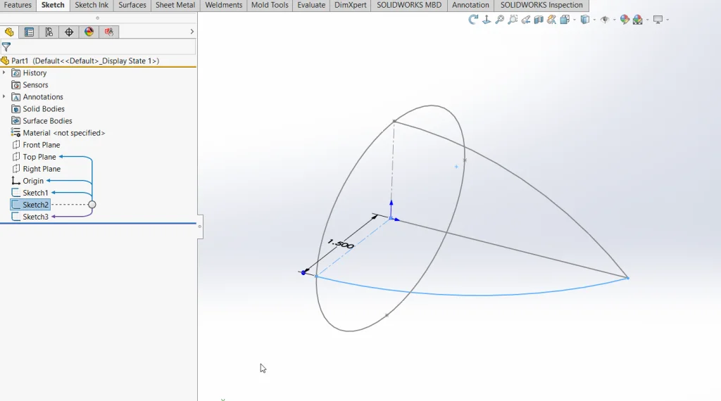Expand the Annotations tree node

click(4, 96)
